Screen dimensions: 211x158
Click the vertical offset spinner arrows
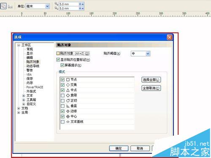[81, 8]
